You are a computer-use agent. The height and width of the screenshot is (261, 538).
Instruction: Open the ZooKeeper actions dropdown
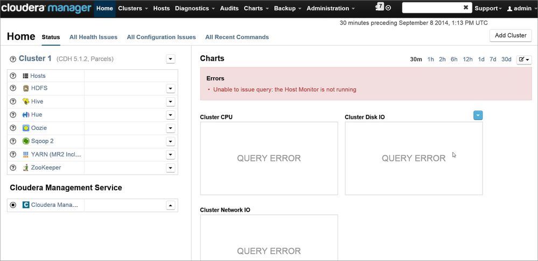click(171, 168)
